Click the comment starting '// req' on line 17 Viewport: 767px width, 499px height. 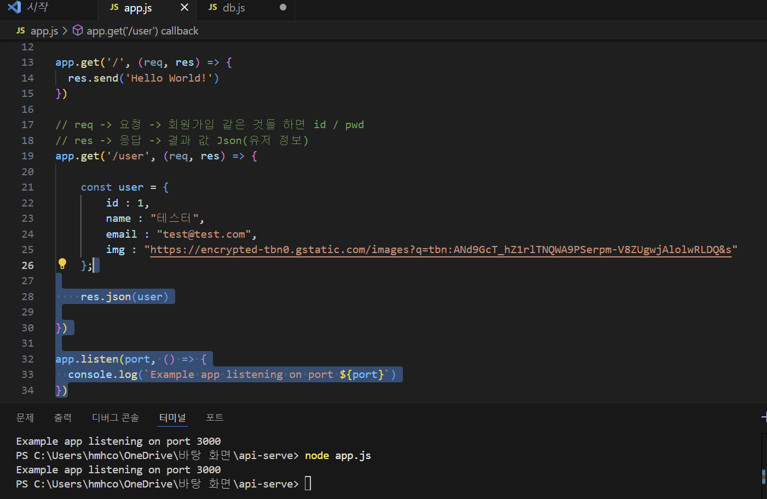210,125
